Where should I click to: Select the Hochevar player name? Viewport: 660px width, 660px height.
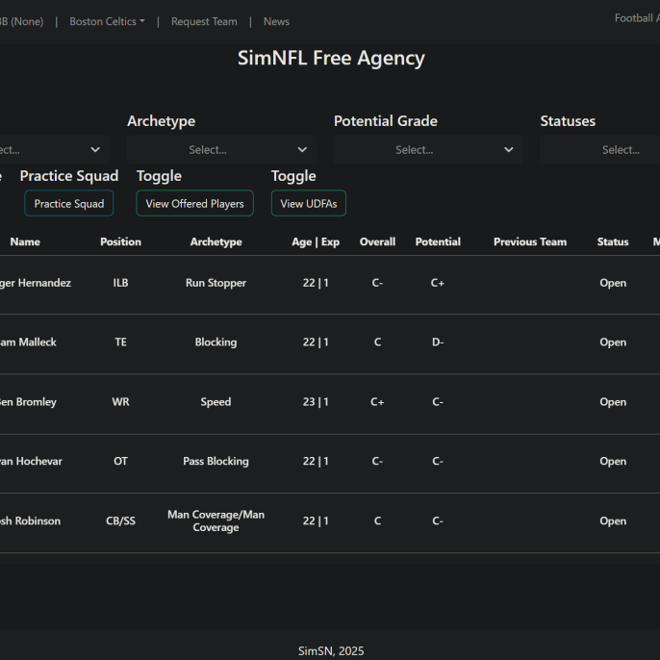tap(31, 462)
